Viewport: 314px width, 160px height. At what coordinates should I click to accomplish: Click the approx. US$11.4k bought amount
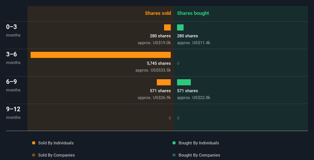(x=194, y=43)
